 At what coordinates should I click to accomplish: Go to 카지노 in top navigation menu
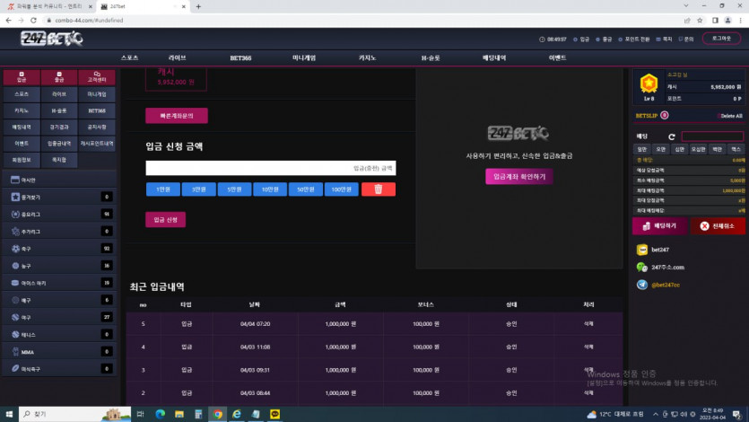pyautogui.click(x=367, y=57)
